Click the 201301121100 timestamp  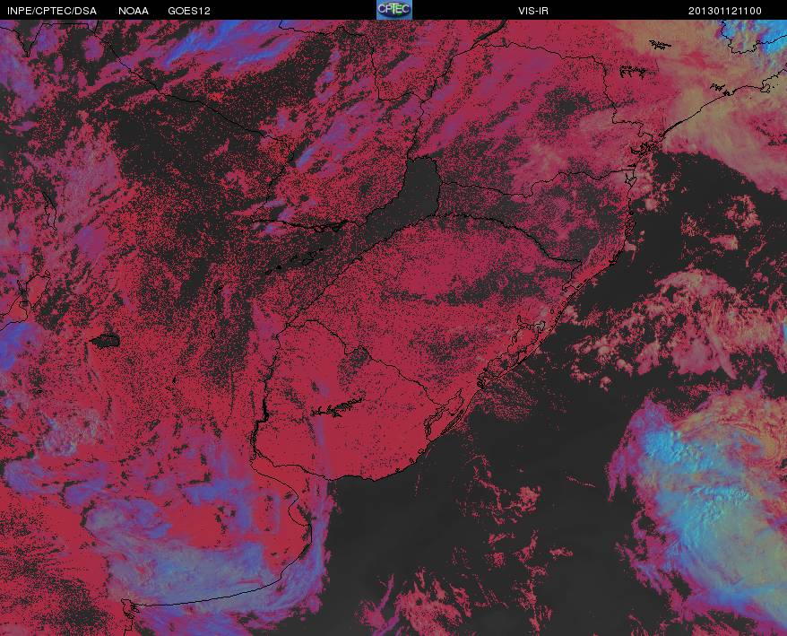(x=725, y=11)
